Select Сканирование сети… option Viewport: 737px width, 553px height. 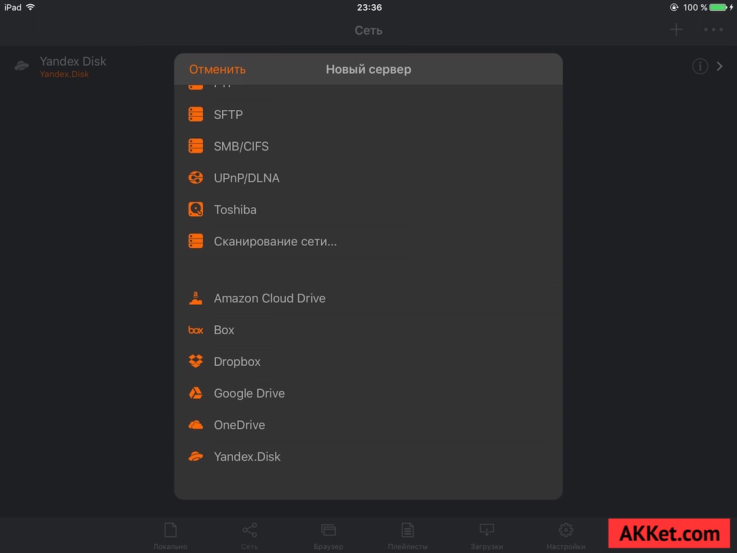(275, 241)
